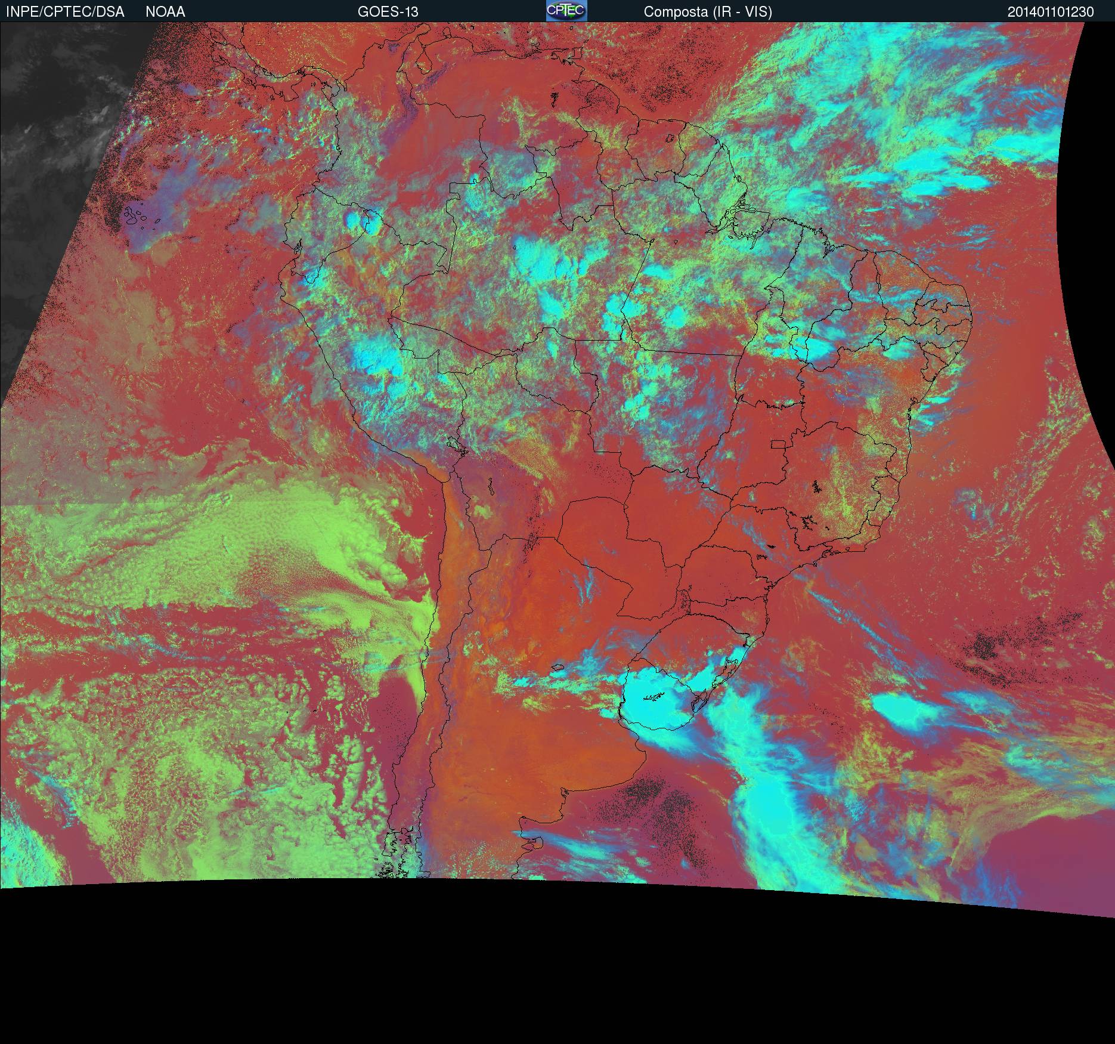Click the GOES-13 satellite label
This screenshot has height=1044, width=1115.
coord(388,12)
